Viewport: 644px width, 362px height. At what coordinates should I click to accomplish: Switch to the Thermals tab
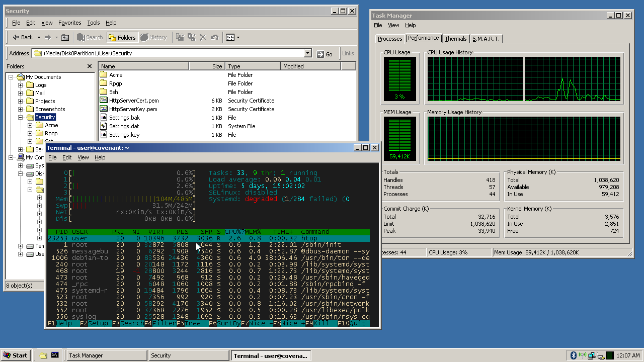pyautogui.click(x=456, y=39)
